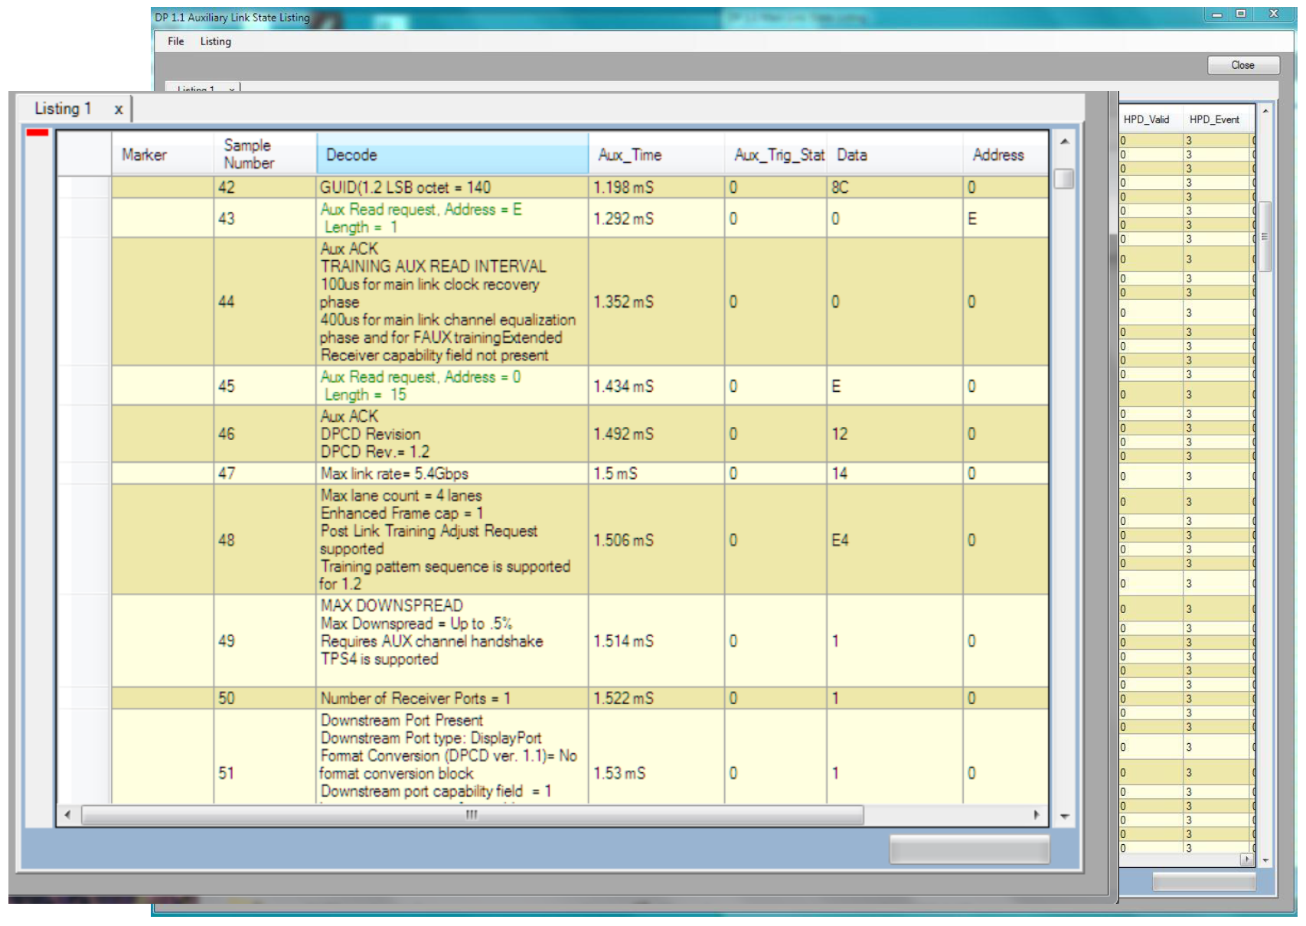The width and height of the screenshot is (1306, 926).
Task: Select the 'E' Address cell in row 43
Action: pos(1006,218)
